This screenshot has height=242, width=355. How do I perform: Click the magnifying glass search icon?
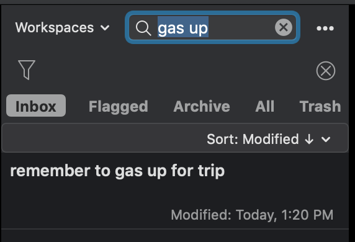[143, 28]
